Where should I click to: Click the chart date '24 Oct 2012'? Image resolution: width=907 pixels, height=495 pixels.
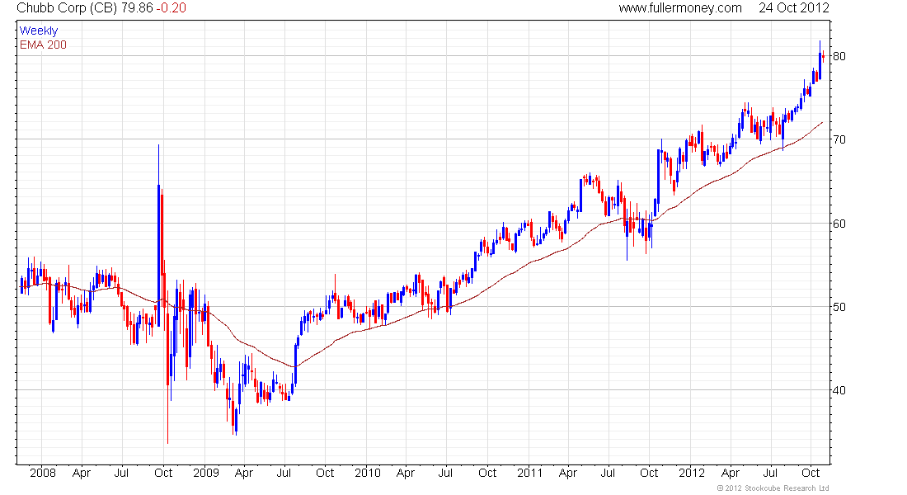point(793,8)
